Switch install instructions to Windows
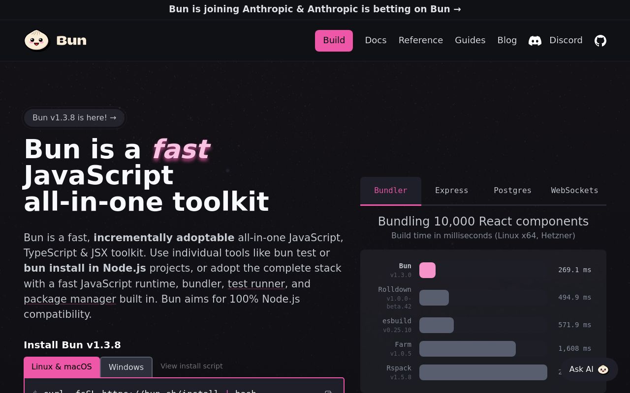 (x=126, y=367)
